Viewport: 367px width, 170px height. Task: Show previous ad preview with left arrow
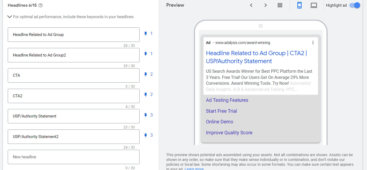click(251, 5)
